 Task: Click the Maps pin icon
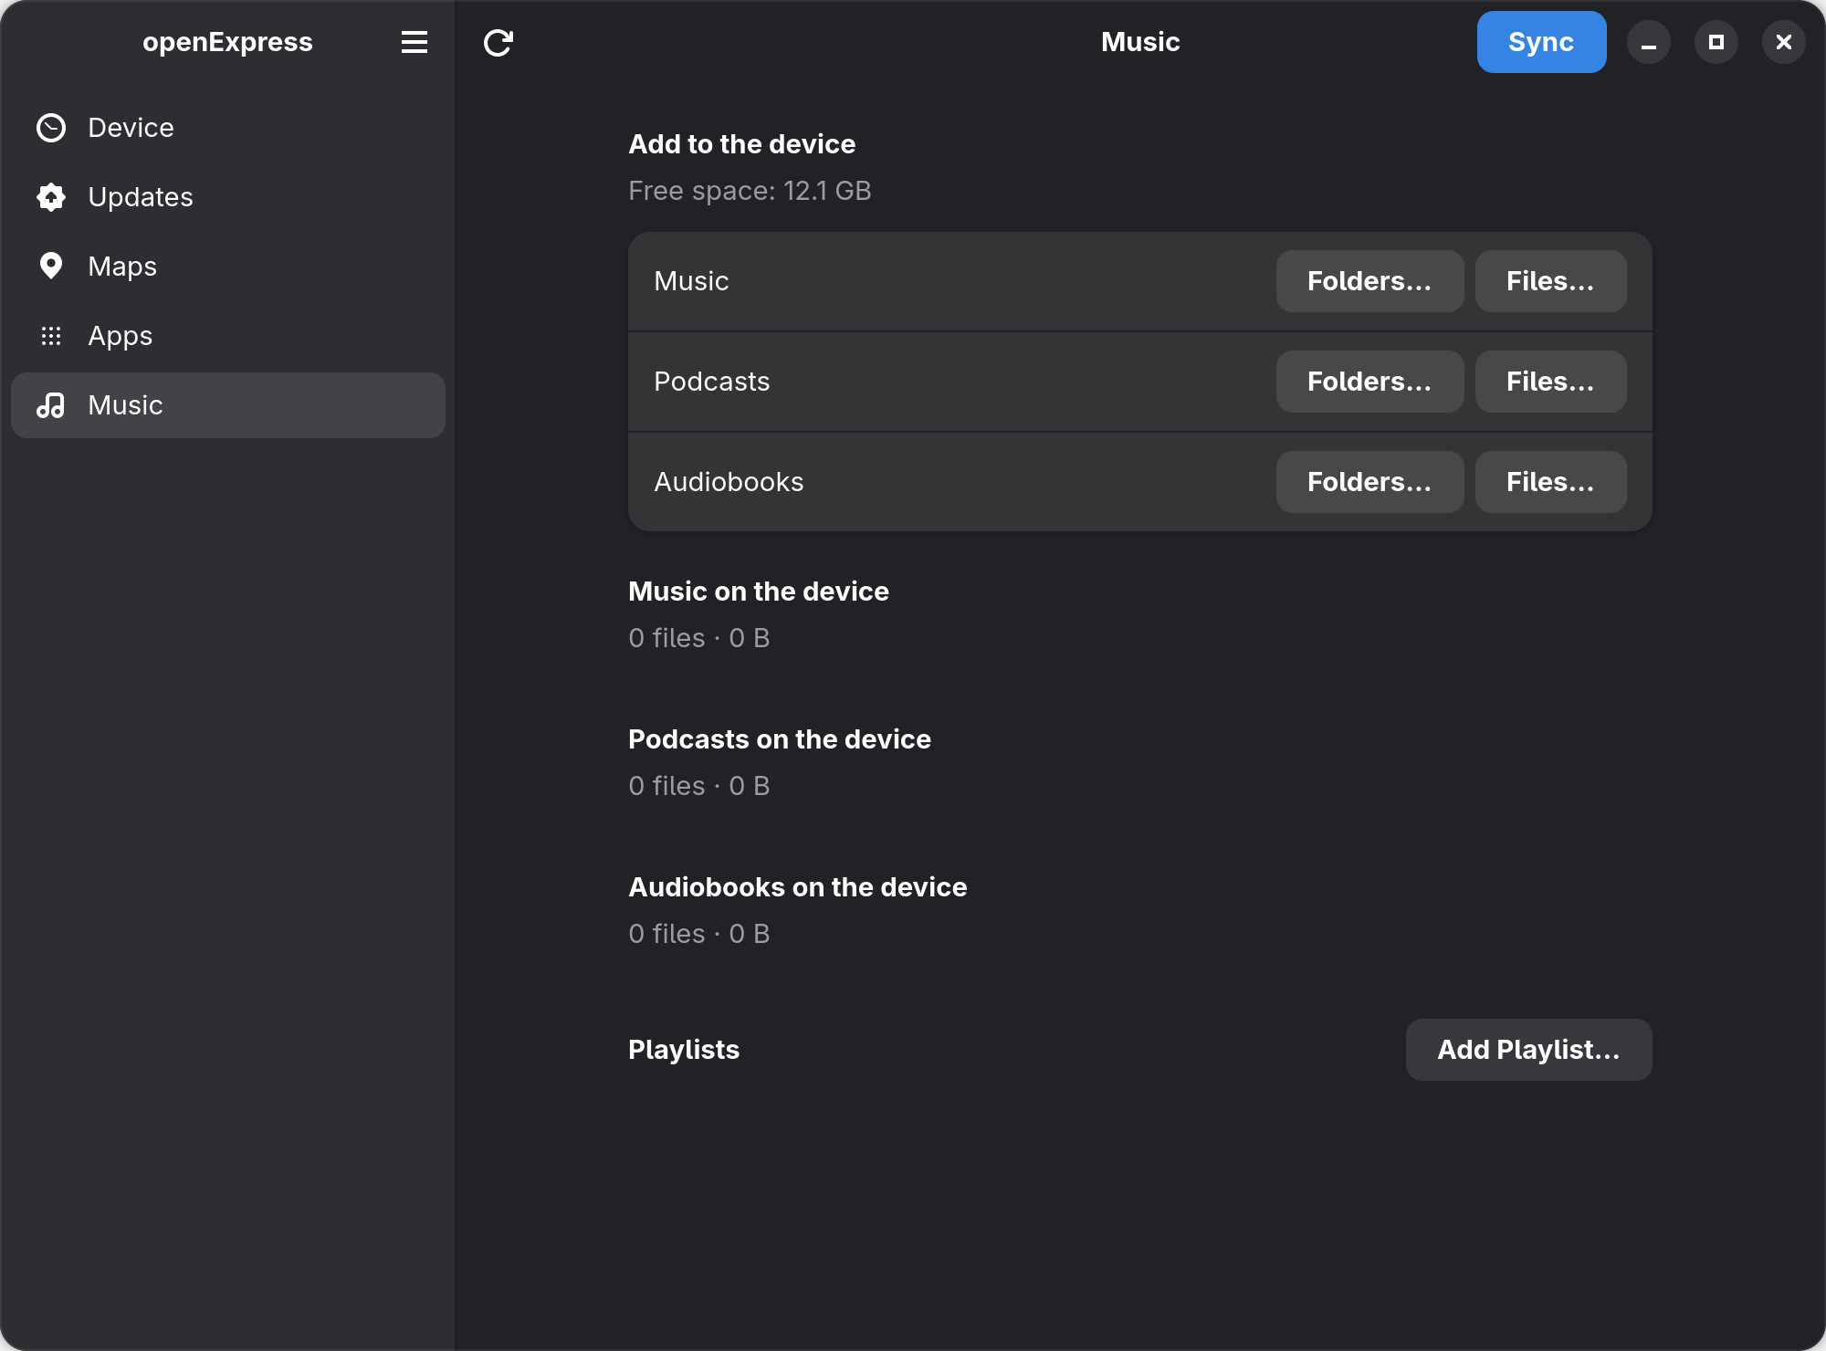pyautogui.click(x=51, y=267)
